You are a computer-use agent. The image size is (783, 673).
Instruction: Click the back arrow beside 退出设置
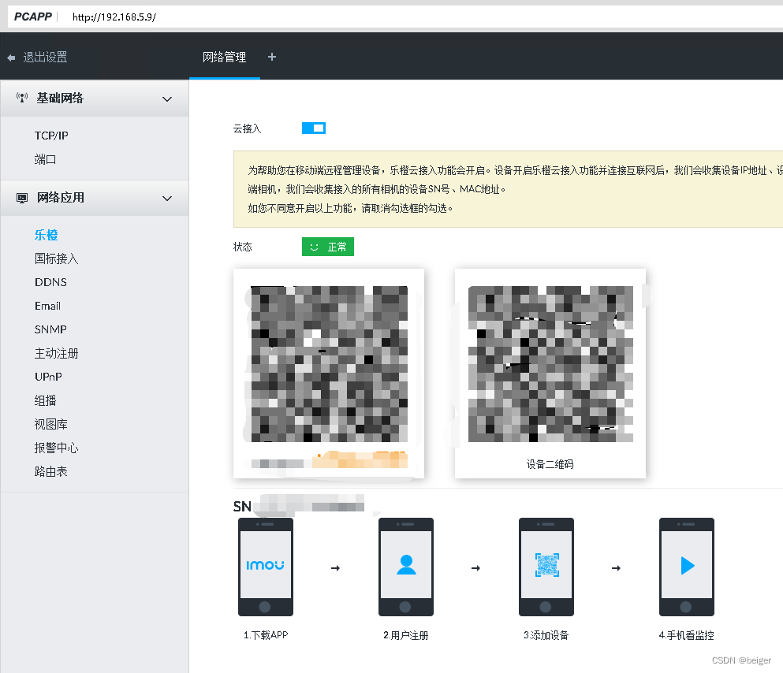pos(11,58)
